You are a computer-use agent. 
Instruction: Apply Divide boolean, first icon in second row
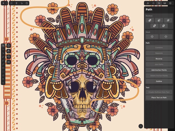pos(155,26)
